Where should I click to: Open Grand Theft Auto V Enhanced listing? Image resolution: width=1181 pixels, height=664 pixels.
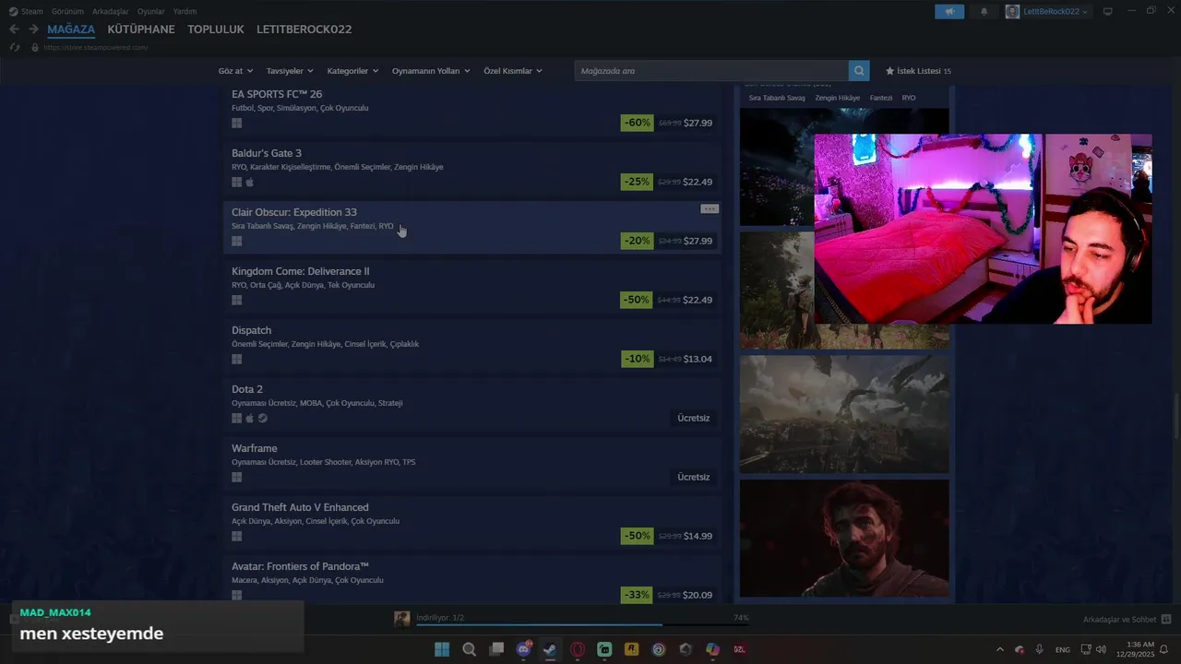pos(471,522)
